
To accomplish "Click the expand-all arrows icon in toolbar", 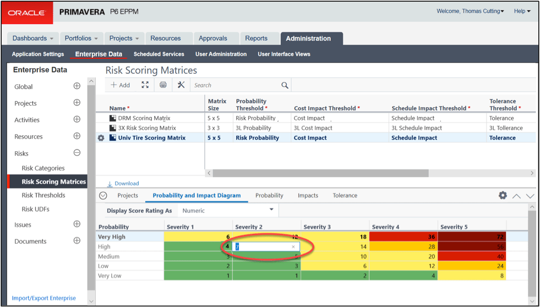I will pos(145,85).
